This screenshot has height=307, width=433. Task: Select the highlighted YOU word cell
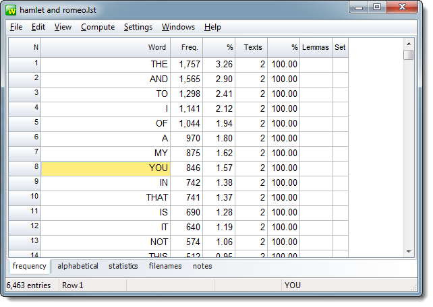pyautogui.click(x=106, y=168)
